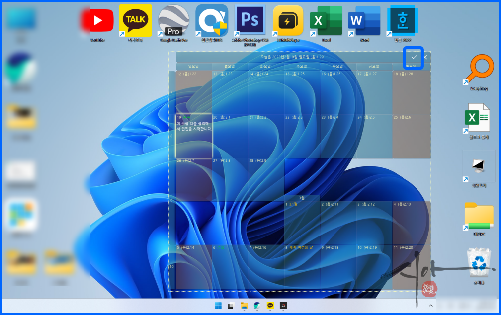Screen dimensions: 501x315
Task: Select the calendar cell dated 2 (음)2.11
Action: [x=338, y=223]
